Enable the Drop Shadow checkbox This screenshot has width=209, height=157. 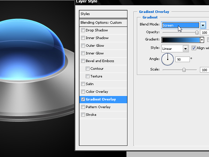83,30
